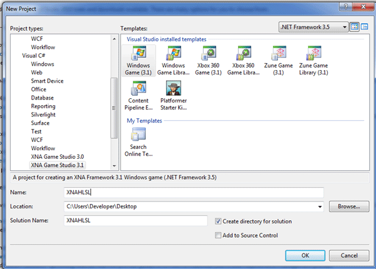
Task: Choose the Xbox 360 Game Library template
Action: coord(244,61)
